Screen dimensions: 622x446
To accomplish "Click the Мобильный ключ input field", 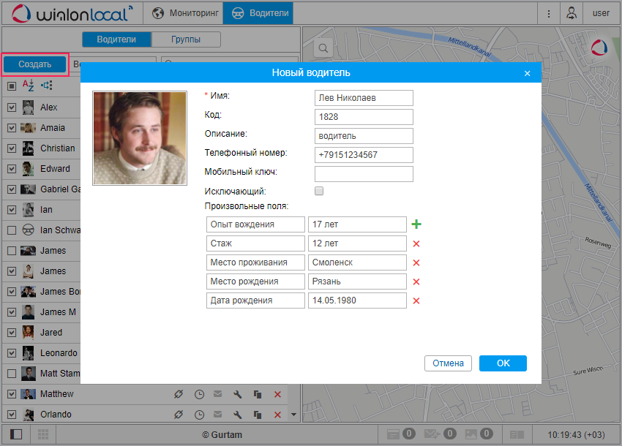I will (364, 174).
